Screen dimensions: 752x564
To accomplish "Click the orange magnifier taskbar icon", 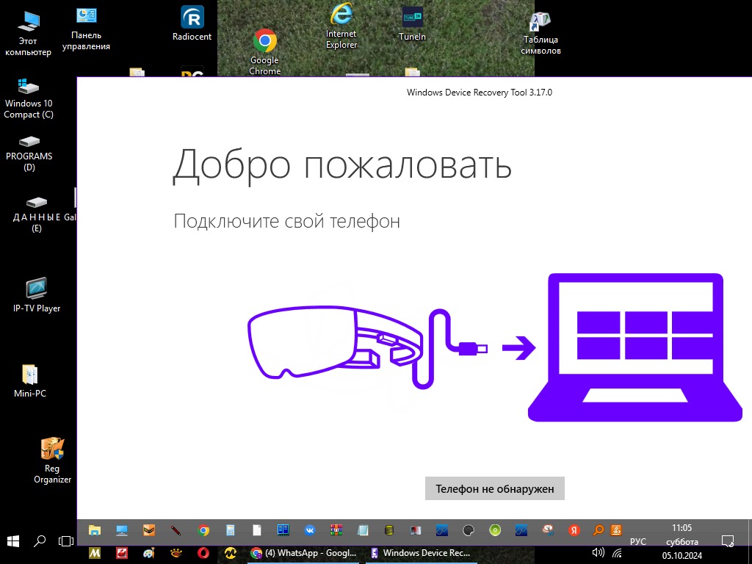I will 599,530.
